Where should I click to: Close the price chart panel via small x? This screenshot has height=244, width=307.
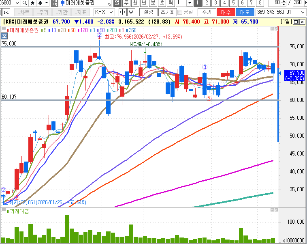[276, 29]
